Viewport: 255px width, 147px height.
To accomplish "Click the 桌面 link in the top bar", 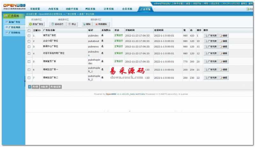I will point(188,3).
